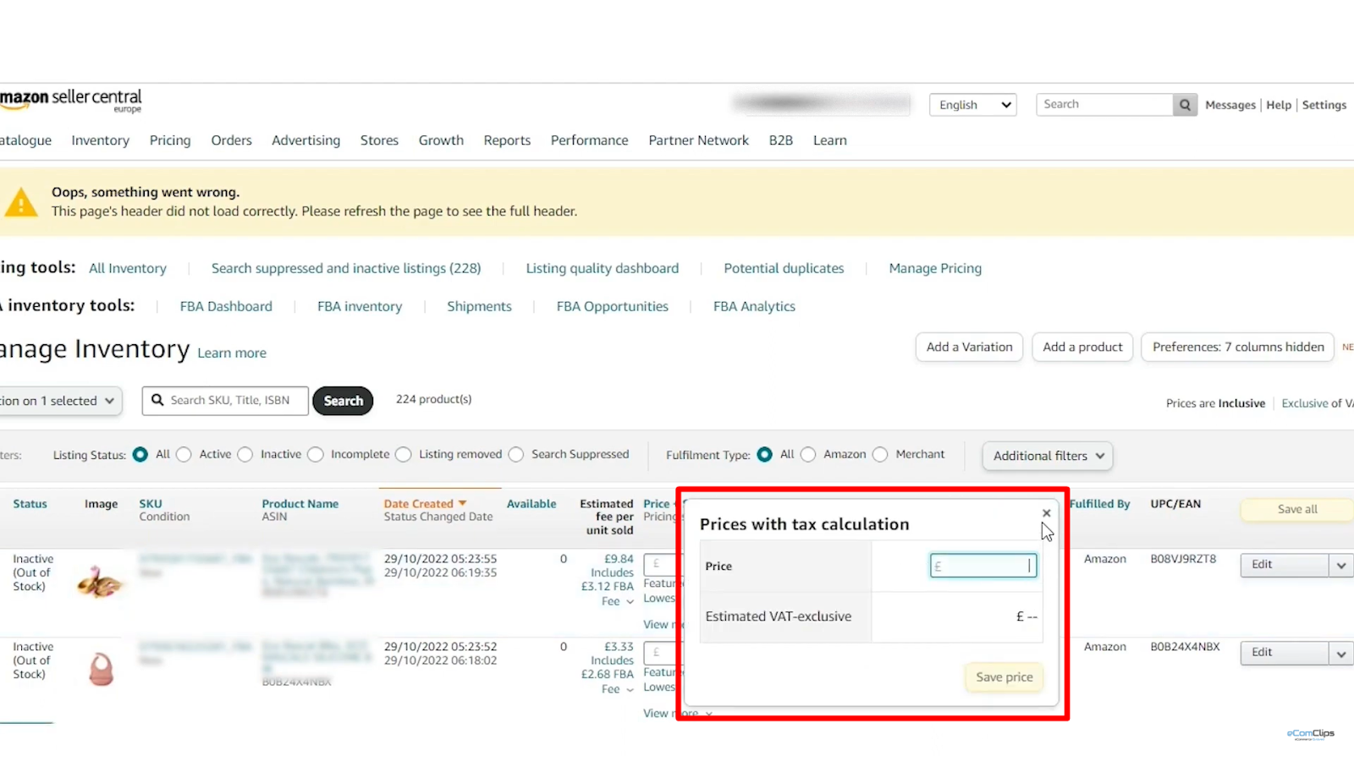The width and height of the screenshot is (1354, 761).
Task: Click Save price in tax popup
Action: tap(1004, 677)
